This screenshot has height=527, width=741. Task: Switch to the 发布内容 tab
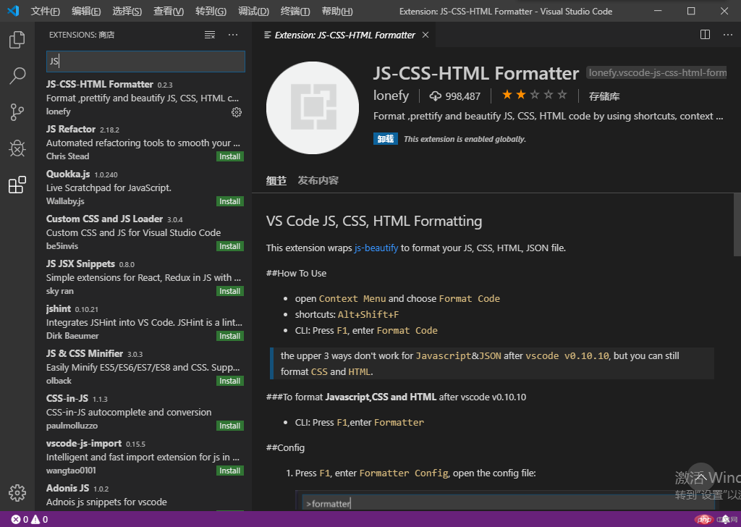coord(318,180)
